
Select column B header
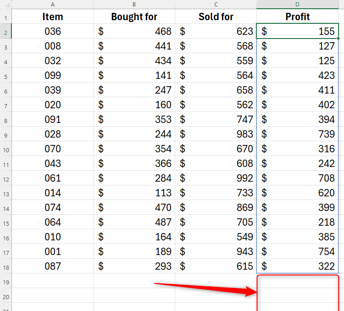134,4
